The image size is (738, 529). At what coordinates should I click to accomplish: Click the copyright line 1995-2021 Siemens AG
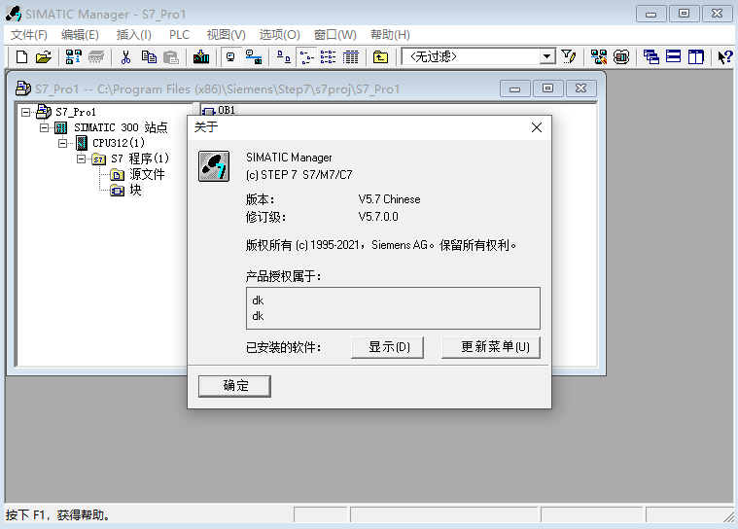pyautogui.click(x=381, y=245)
